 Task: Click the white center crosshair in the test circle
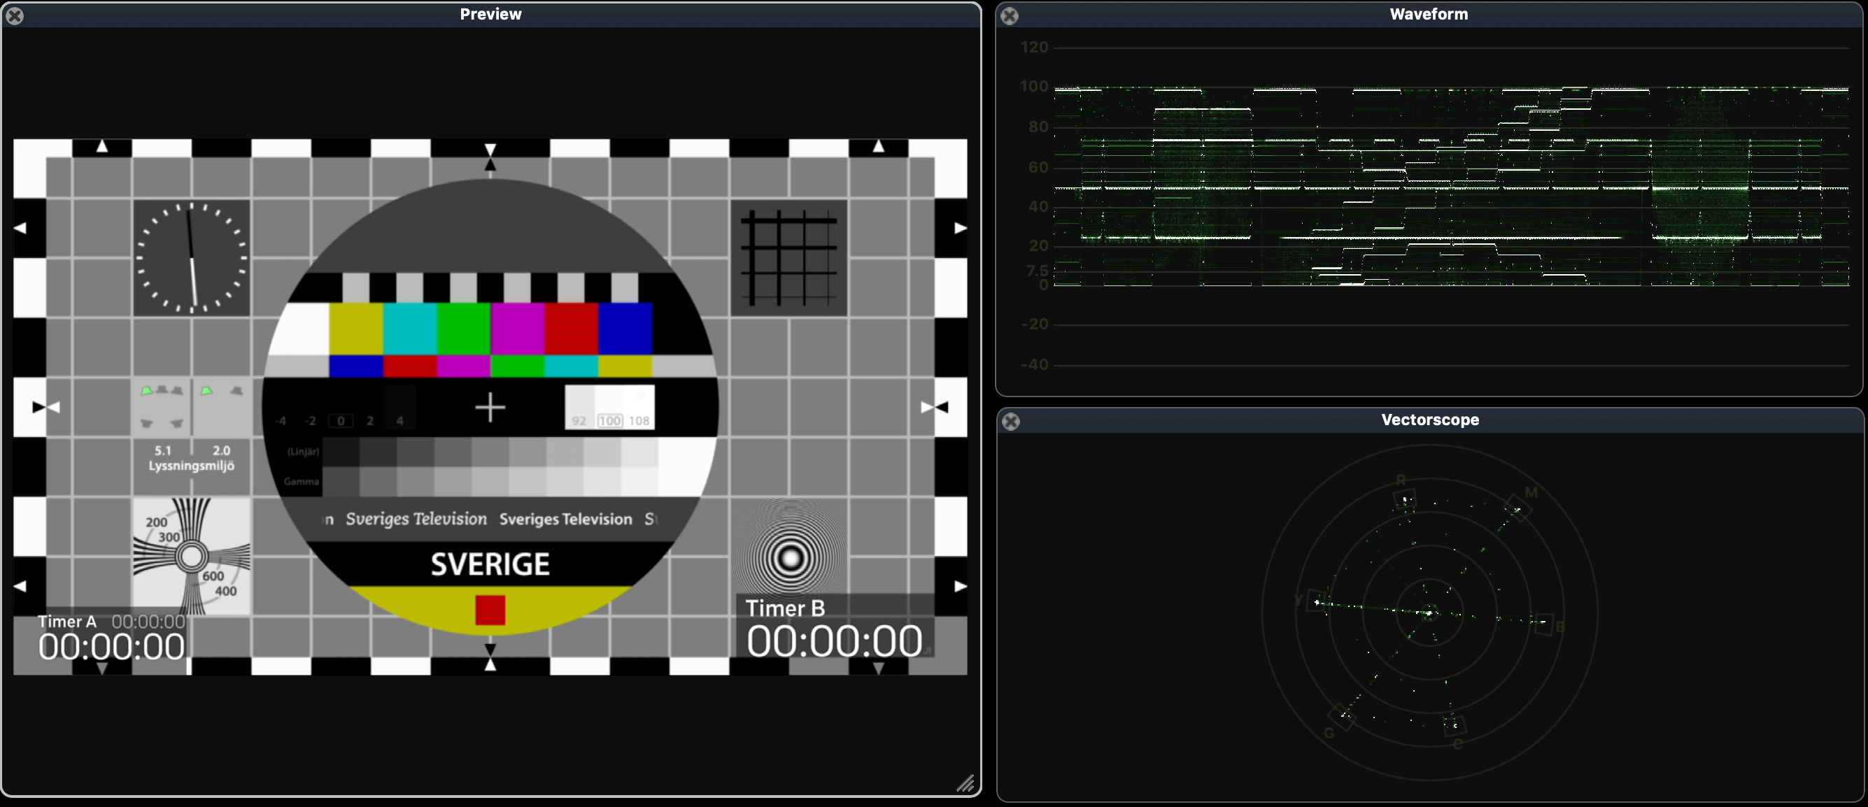[490, 407]
